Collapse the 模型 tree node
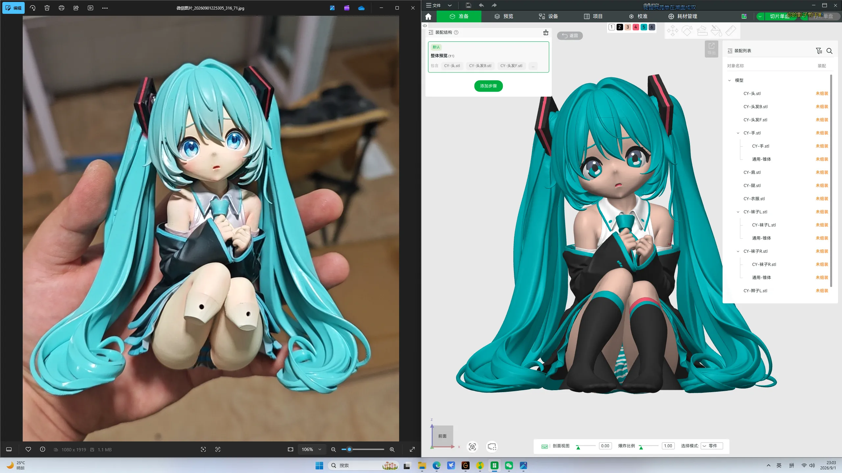This screenshot has height=473, width=842. (729, 80)
